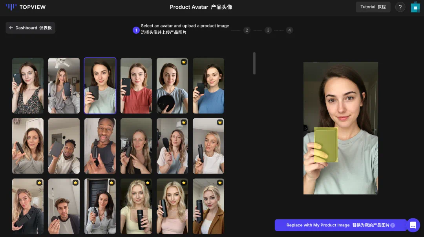Screen dimensions: 424x237
Task: Open the user profile avatar icon
Action: pyautogui.click(x=415, y=7)
